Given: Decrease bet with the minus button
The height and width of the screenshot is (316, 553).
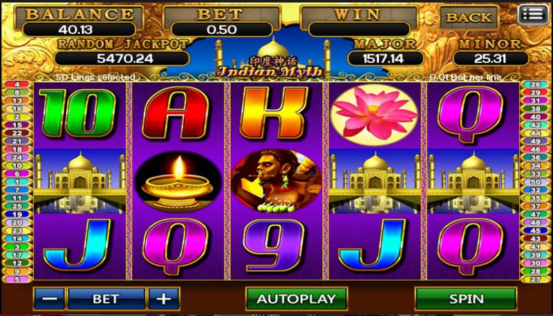Looking at the screenshot, I should 50,299.
